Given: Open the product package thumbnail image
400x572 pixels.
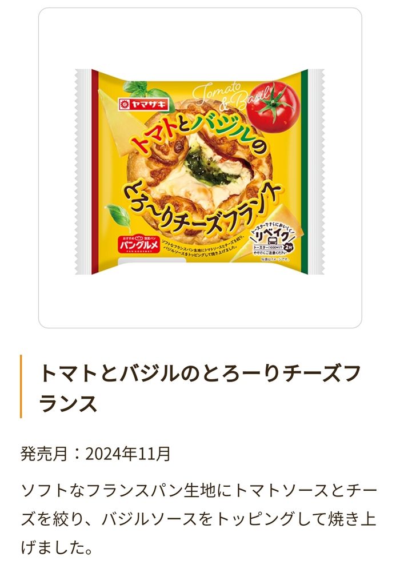Looking at the screenshot, I should point(200,172).
